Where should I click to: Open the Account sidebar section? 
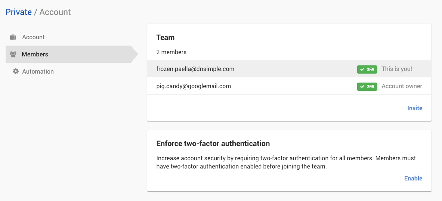tap(33, 37)
